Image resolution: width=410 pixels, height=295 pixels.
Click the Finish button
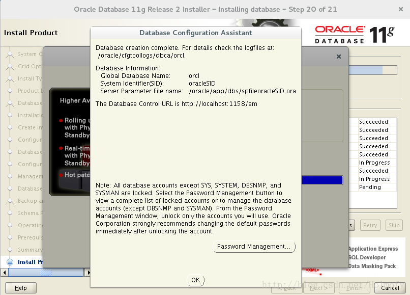(355, 288)
